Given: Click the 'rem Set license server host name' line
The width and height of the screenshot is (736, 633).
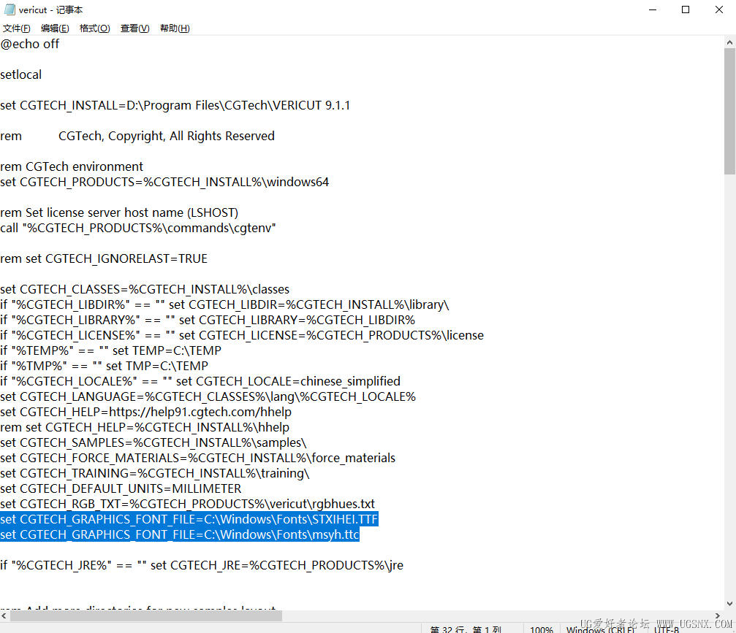Looking at the screenshot, I should point(119,212).
